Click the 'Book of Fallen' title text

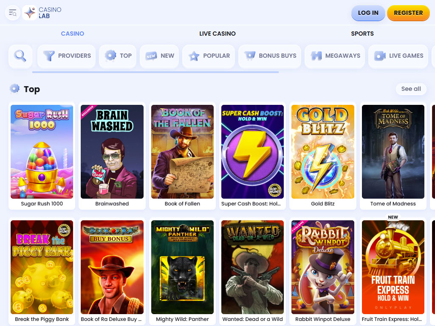click(182, 204)
